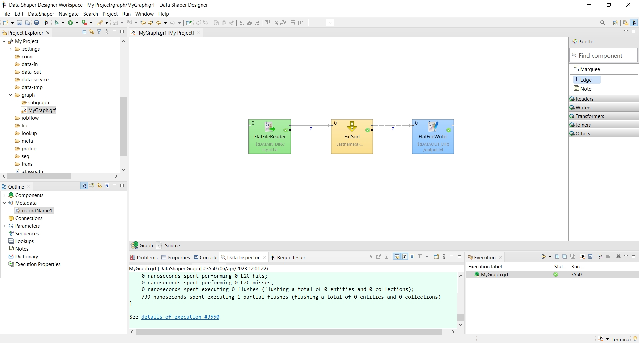Click the Save icon in the main toolbar
This screenshot has height=343, width=639.
(x=19, y=23)
